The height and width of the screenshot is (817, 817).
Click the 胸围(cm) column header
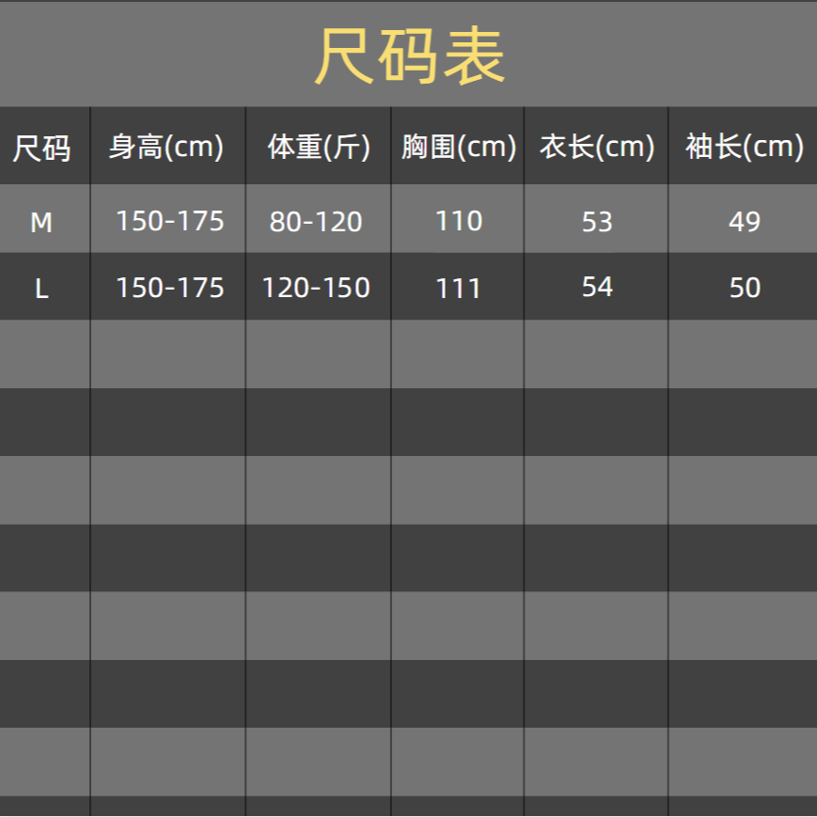click(x=457, y=147)
